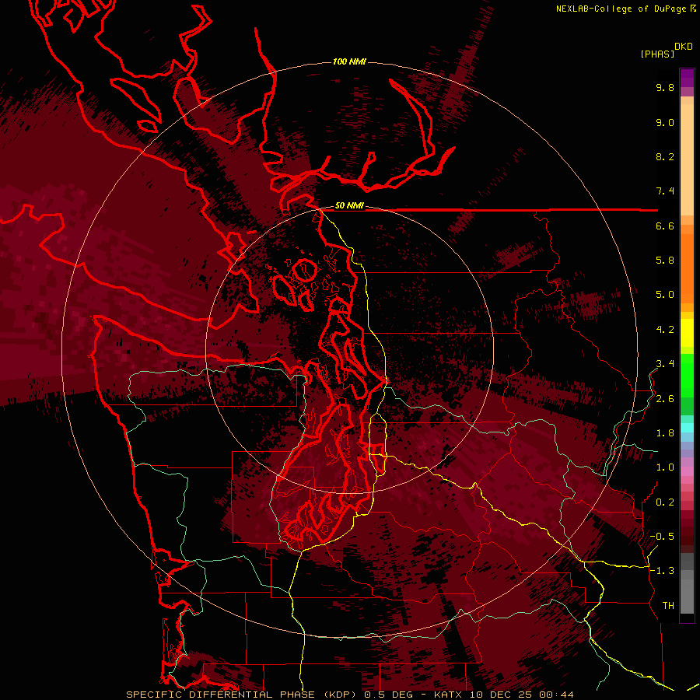This screenshot has height=700, width=700.
Task: Click the cyan segment of the colorbar
Action: pyautogui.click(x=687, y=427)
